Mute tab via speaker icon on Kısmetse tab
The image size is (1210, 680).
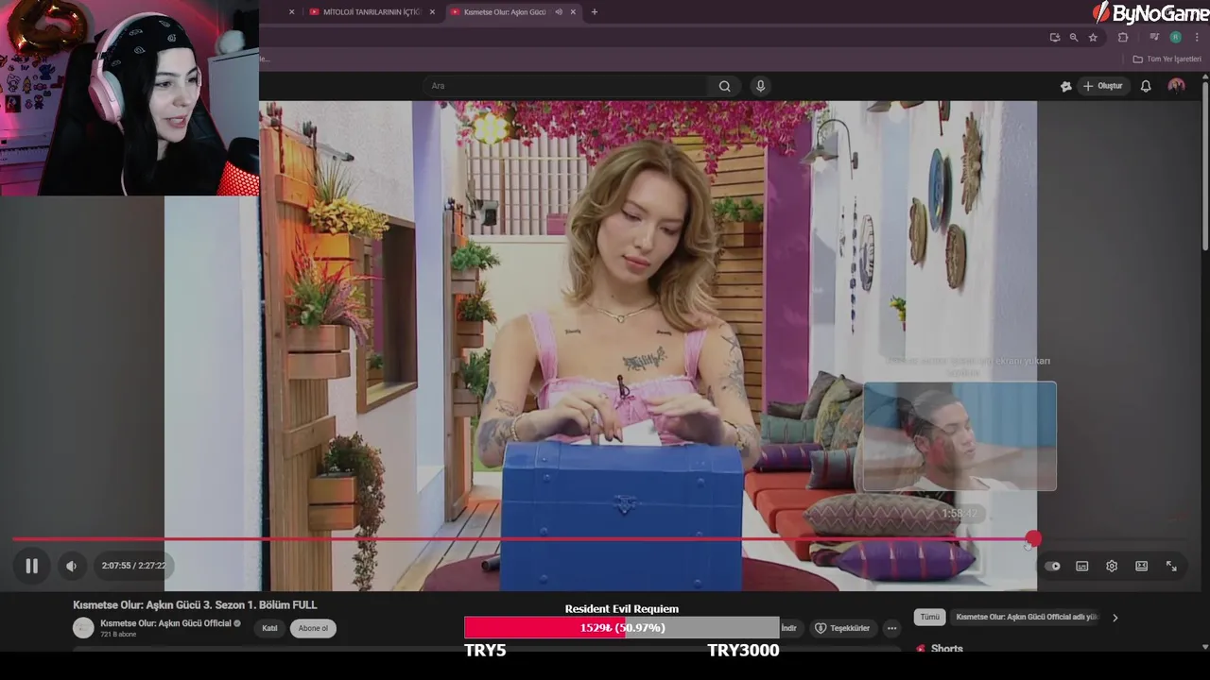pyautogui.click(x=559, y=12)
